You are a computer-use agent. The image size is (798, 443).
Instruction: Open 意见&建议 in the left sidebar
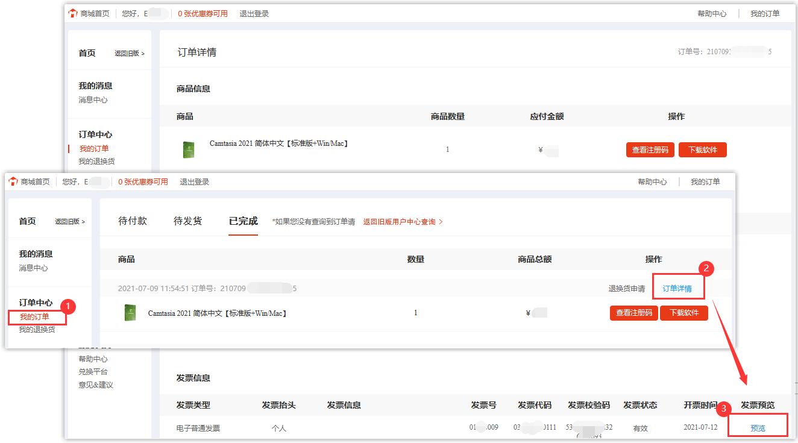(96, 385)
